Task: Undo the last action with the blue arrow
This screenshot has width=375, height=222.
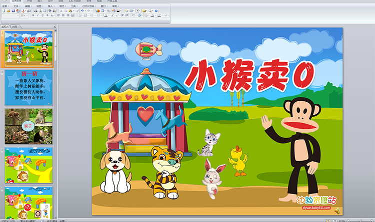Action: pos(82,11)
